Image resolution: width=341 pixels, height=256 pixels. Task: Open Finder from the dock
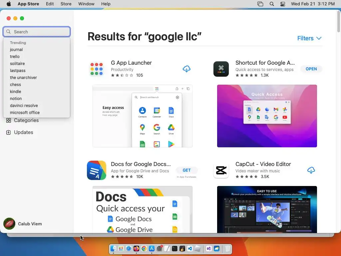pos(113,249)
